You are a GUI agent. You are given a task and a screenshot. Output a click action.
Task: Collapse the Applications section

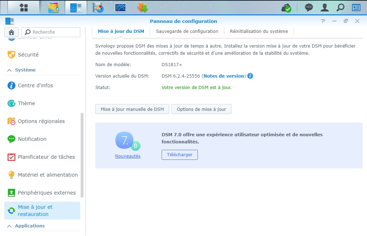(9, 226)
